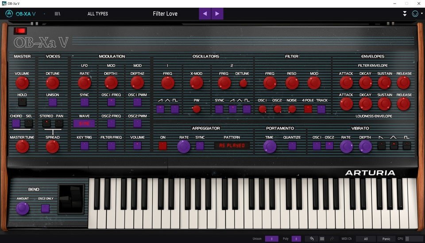
Task: Open the MIDI controller settings icon
Action: point(415,14)
